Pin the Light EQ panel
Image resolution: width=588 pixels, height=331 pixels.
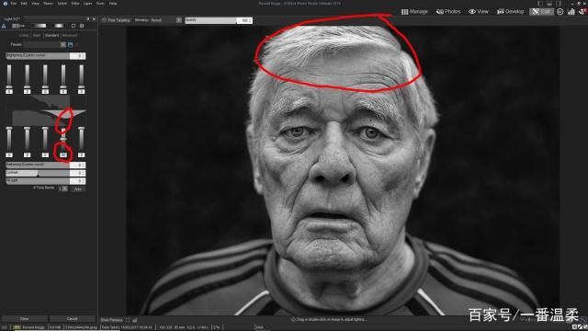pyautogui.click(x=88, y=18)
